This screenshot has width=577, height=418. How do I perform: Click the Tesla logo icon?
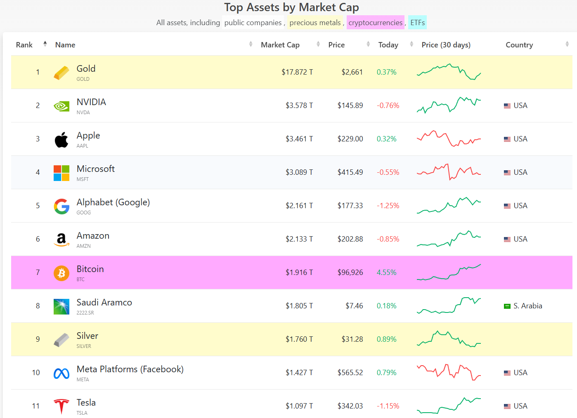(x=61, y=406)
